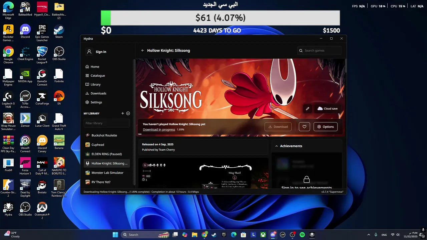The width and height of the screenshot is (427, 240).
Task: Open the Downloads page in sidebar
Action: click(x=96, y=94)
